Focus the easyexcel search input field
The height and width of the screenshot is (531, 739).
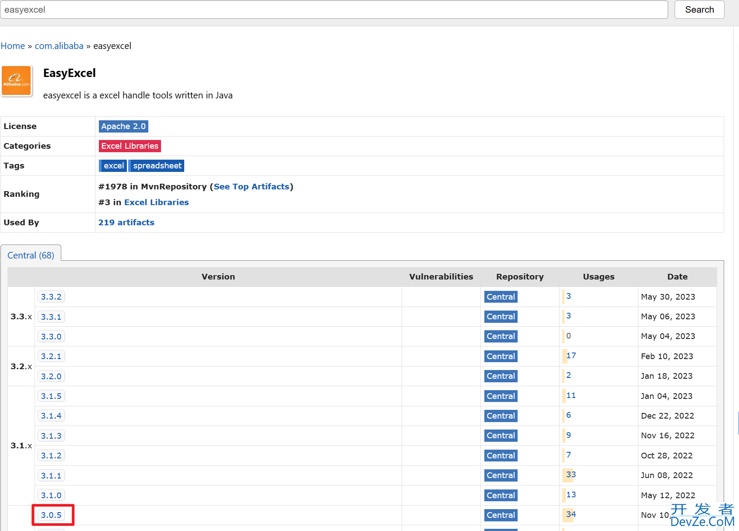point(334,10)
